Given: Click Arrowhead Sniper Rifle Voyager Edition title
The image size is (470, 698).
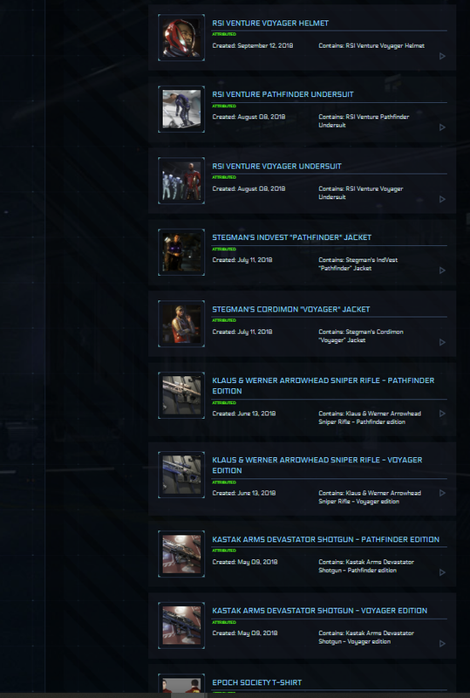Looking at the screenshot, I should 317,465.
